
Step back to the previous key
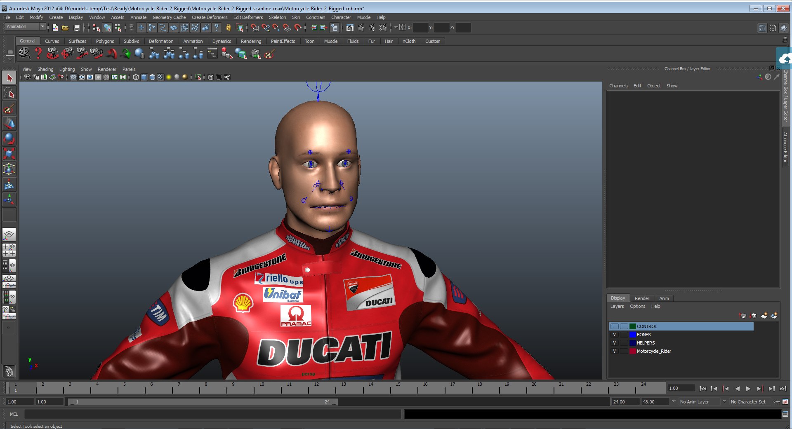click(726, 389)
